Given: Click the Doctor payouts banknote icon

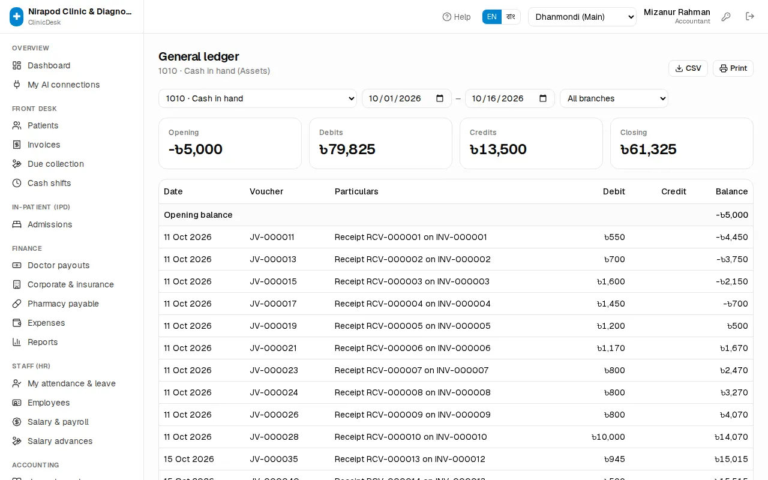Looking at the screenshot, I should click(x=17, y=265).
